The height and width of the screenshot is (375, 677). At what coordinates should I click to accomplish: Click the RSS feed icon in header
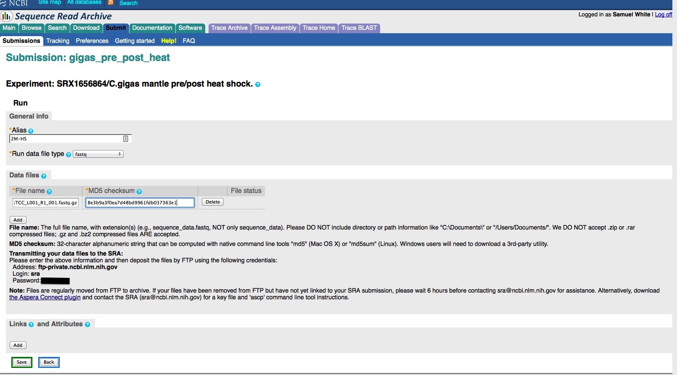click(111, 3)
